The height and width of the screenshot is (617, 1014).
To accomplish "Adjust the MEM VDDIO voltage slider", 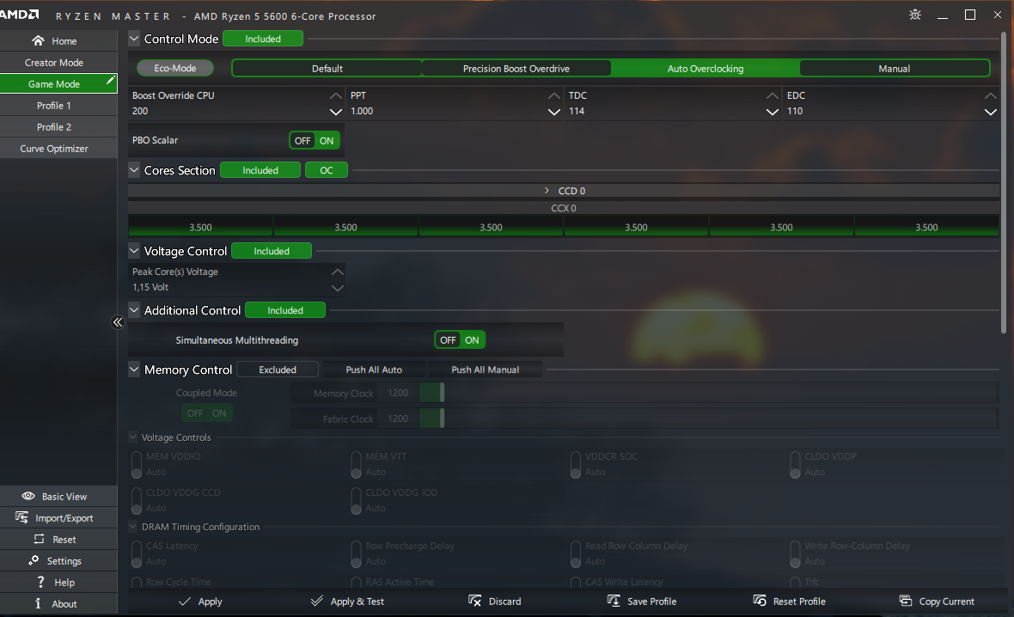I will tap(137, 464).
